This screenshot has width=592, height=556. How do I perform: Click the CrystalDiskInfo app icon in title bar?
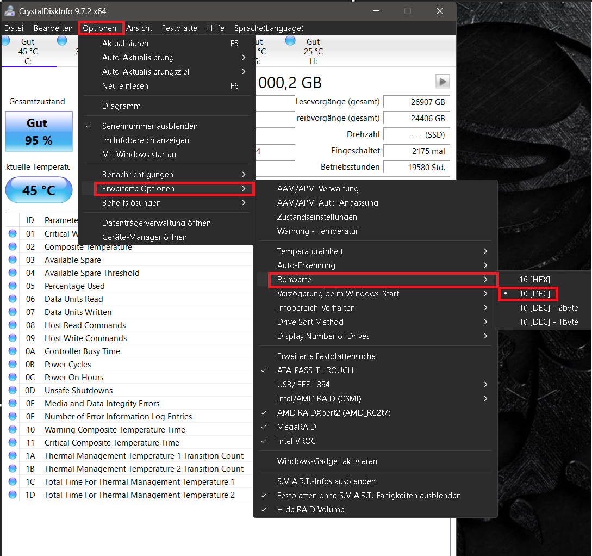click(x=9, y=11)
